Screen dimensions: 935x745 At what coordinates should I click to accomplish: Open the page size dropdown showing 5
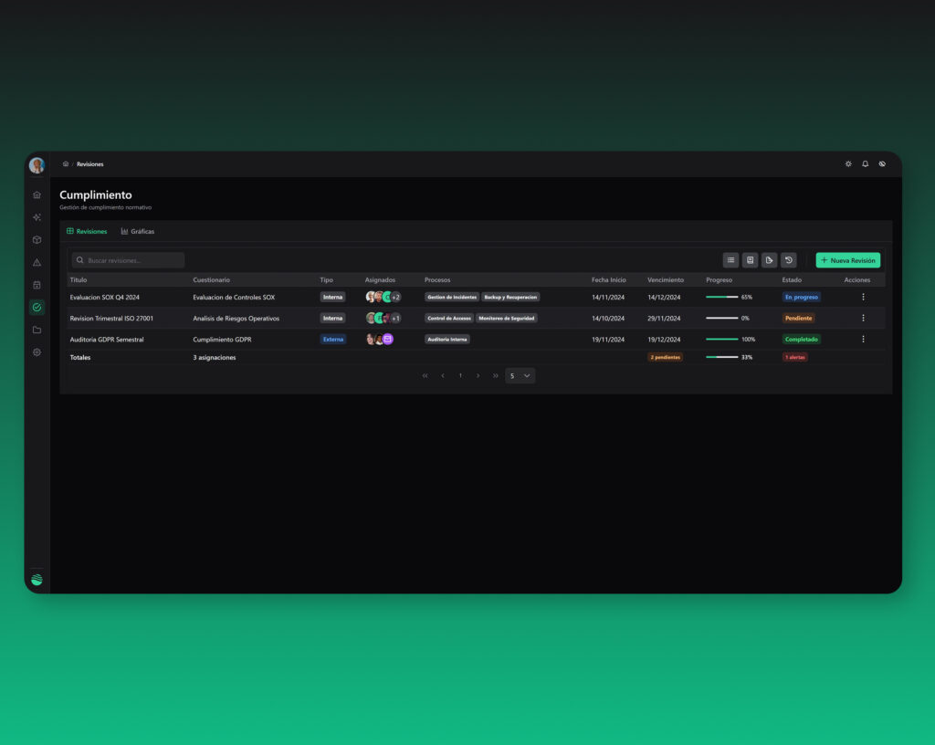pyautogui.click(x=520, y=375)
